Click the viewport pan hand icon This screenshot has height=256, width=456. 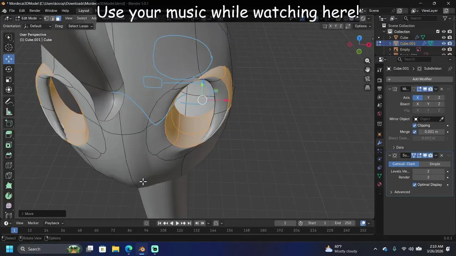click(368, 70)
